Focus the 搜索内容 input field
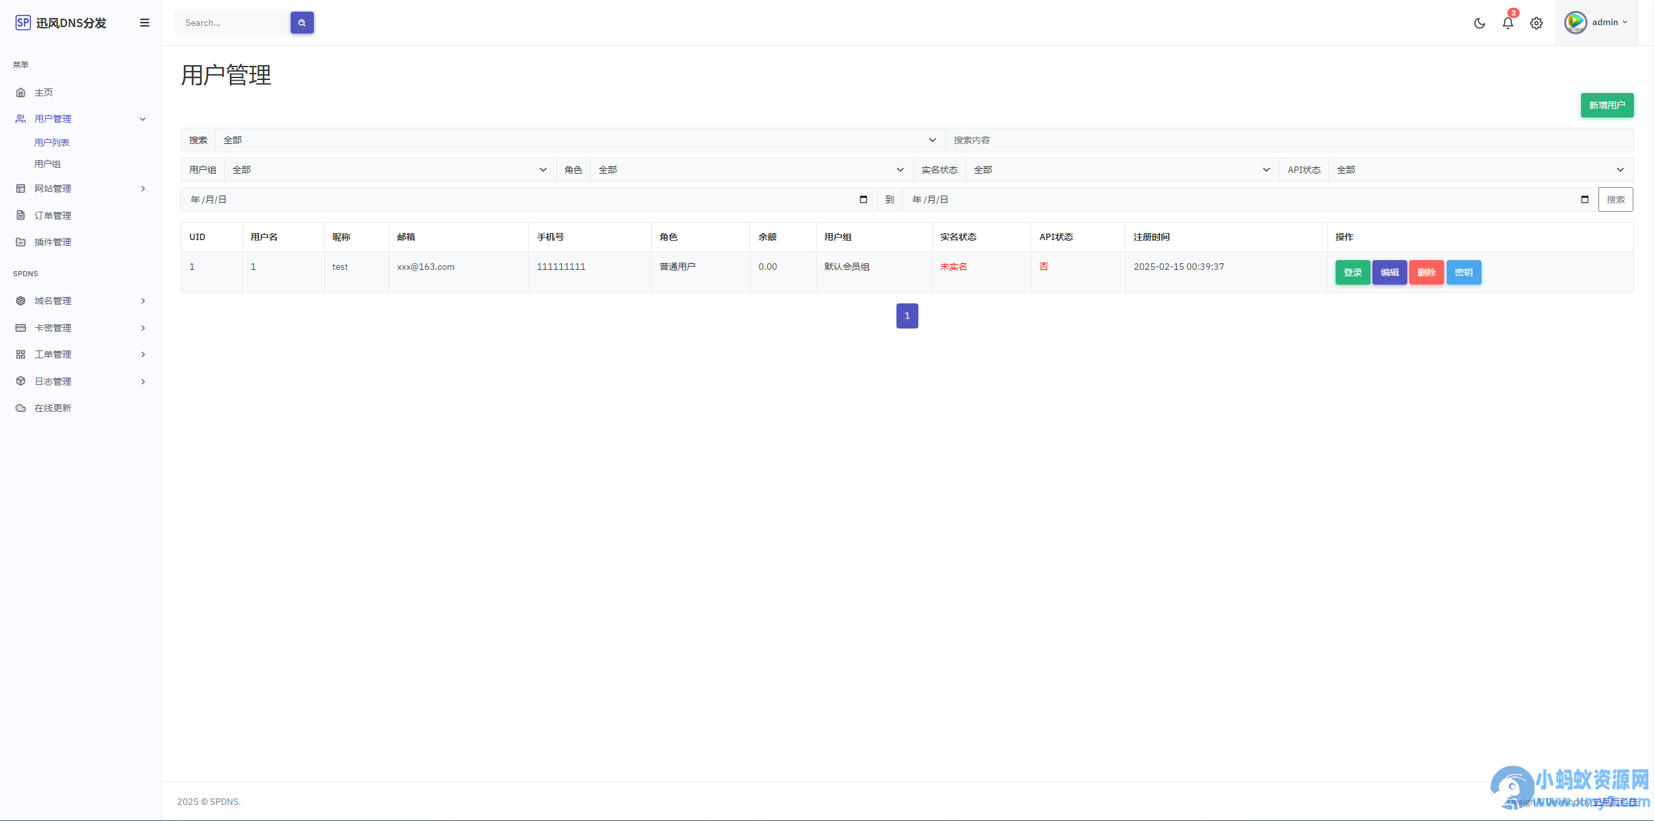The width and height of the screenshot is (1654, 821). click(1289, 140)
